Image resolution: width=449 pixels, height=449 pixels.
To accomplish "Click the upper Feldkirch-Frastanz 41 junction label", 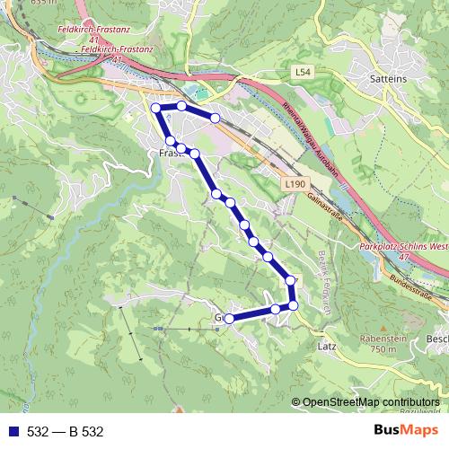I will click(94, 34).
